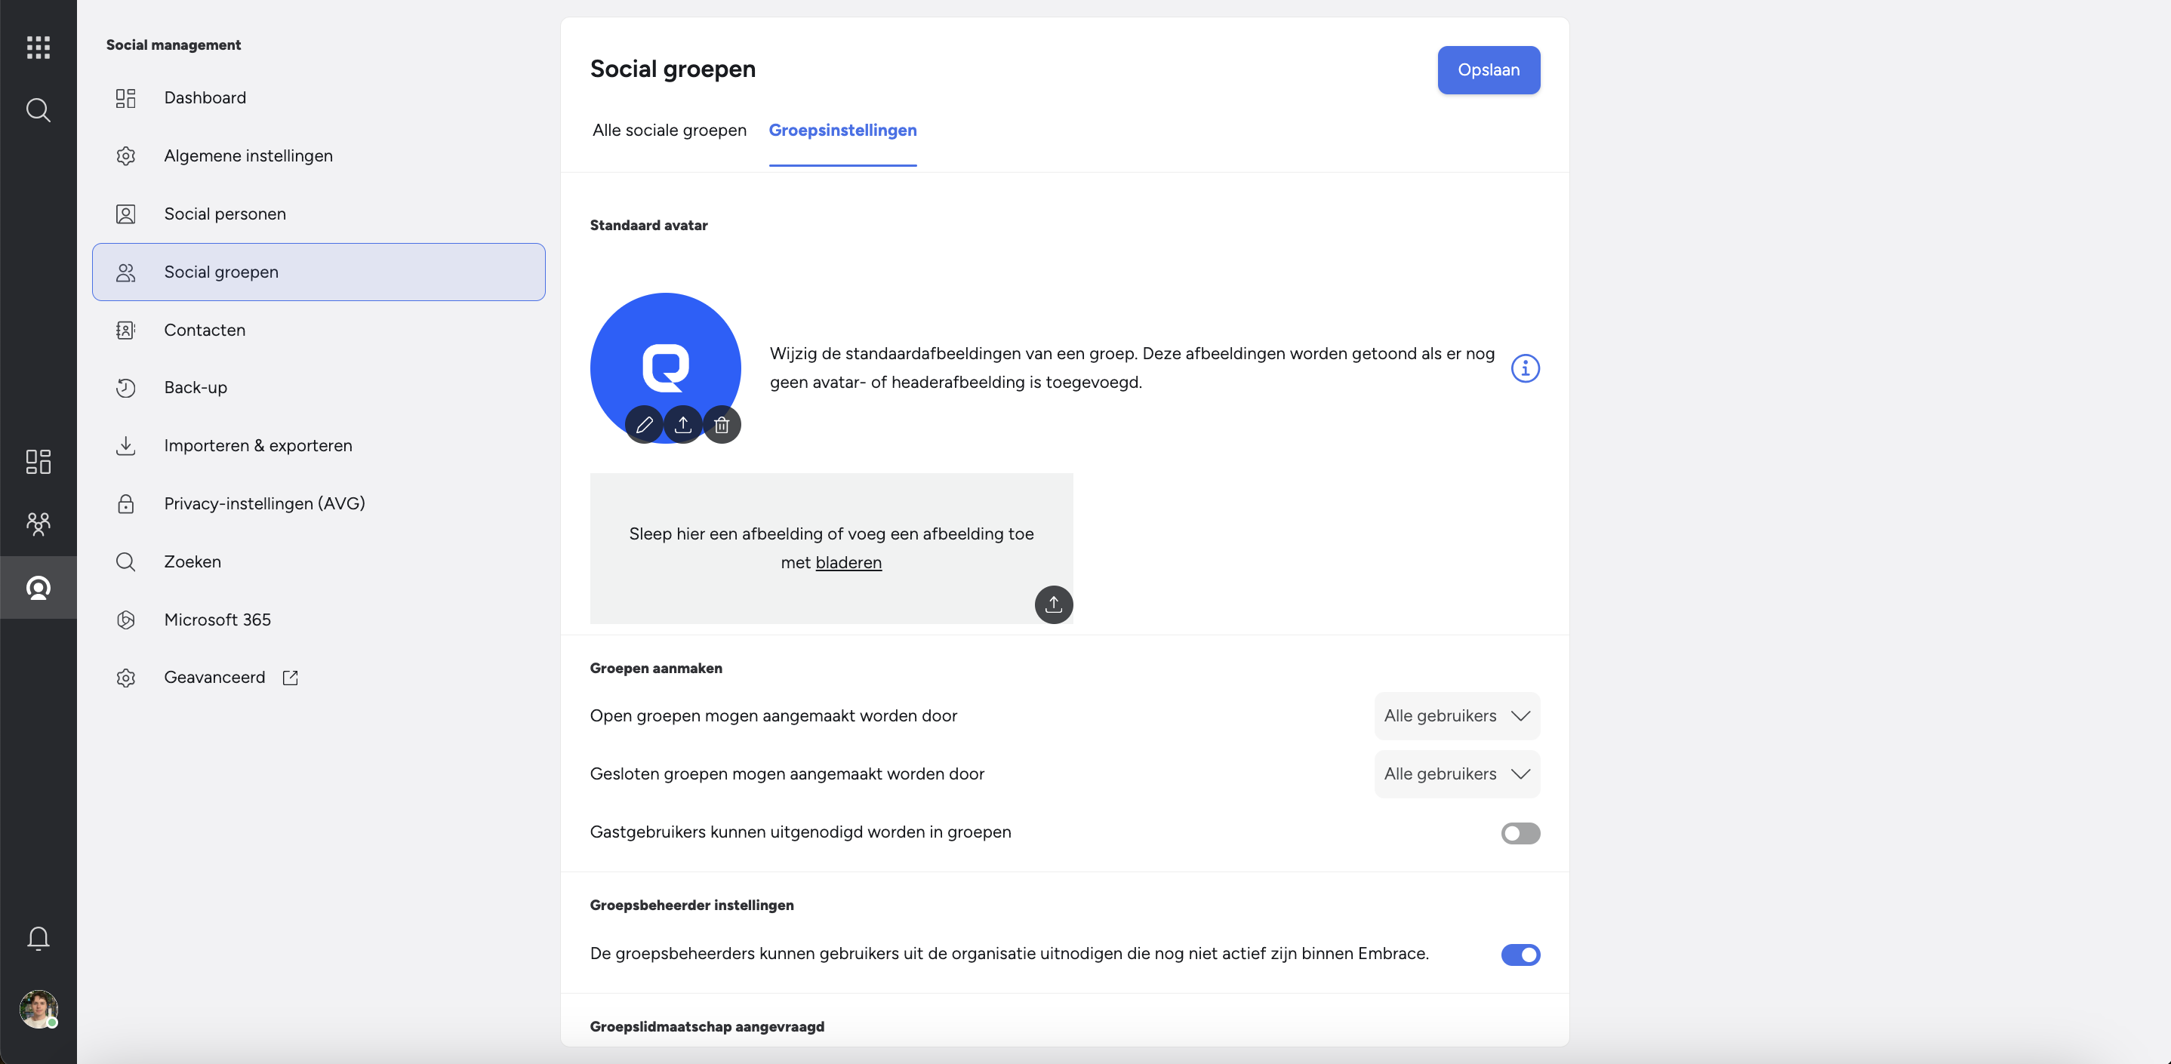This screenshot has height=1064, width=2171.
Task: Click the Back-up history icon
Action: click(x=125, y=388)
